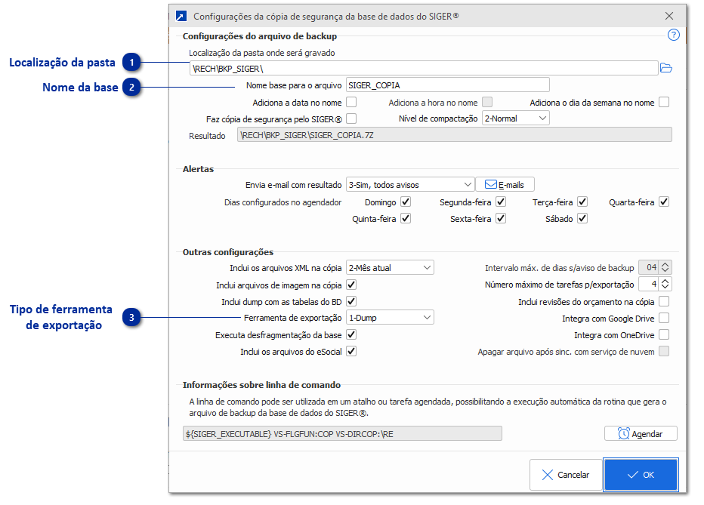Toggle 'Integra com Google Drive' checkbox
Viewport: 704px width, 505px height.
tap(664, 319)
